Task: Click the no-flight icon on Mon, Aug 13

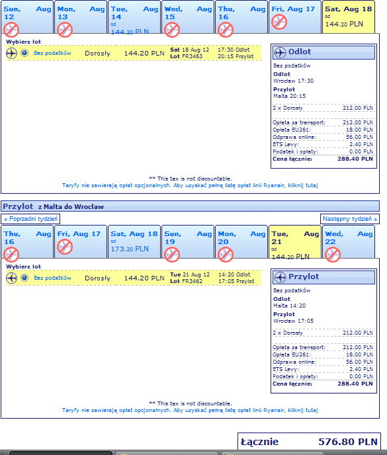Action: pos(65,30)
